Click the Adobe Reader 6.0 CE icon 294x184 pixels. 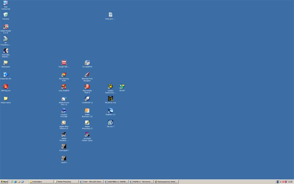(x=6, y=27)
